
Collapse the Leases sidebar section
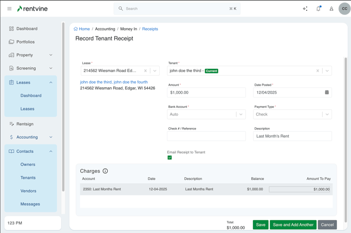[x=51, y=82]
